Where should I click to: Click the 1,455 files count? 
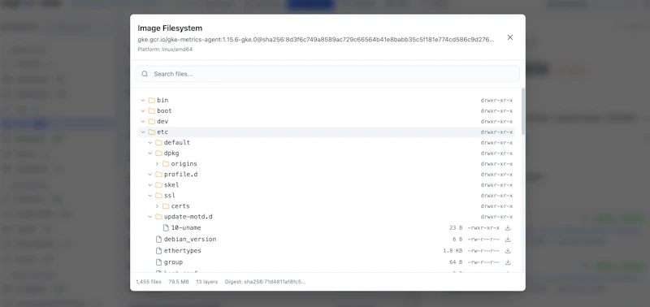click(x=149, y=282)
